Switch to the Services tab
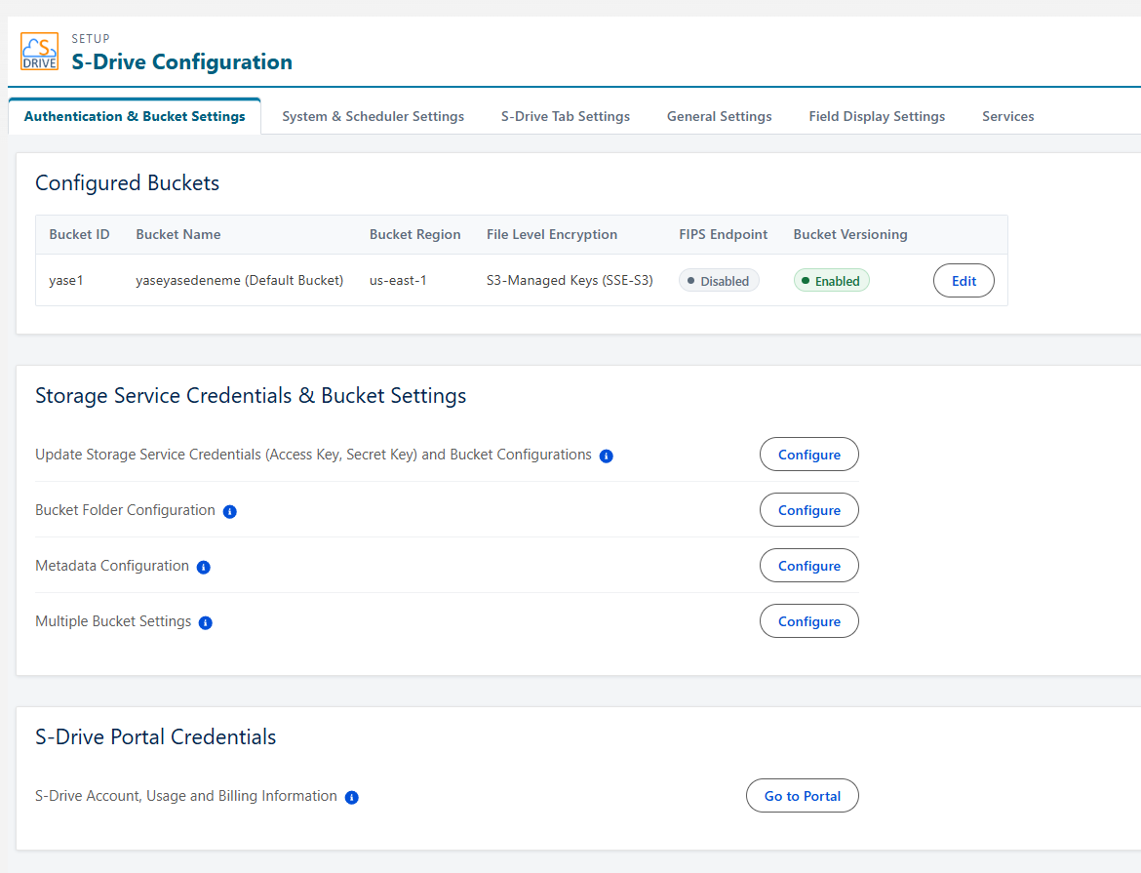Viewport: 1141px width, 873px height. [1007, 116]
